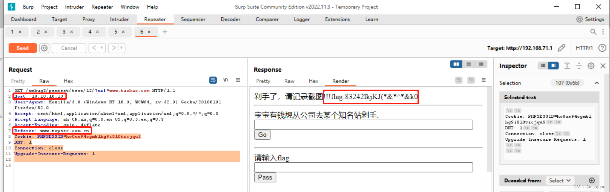
Task: Edit target with the pencil icon
Action: coord(561,48)
